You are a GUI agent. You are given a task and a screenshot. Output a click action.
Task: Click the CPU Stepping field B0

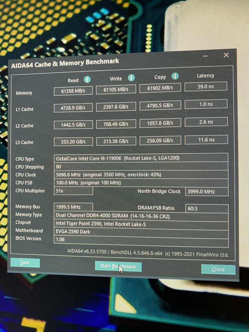pyautogui.click(x=141, y=167)
